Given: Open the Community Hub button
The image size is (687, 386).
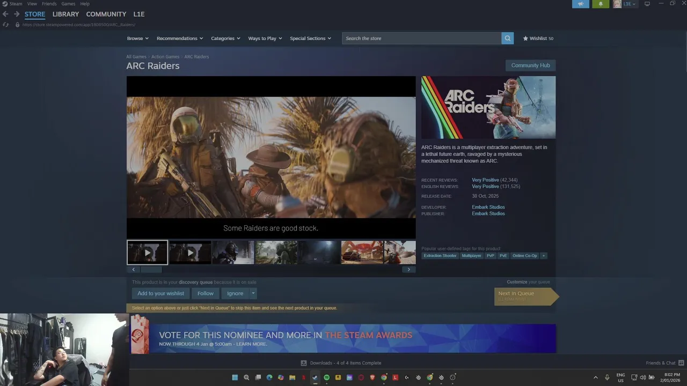Looking at the screenshot, I should pos(530,65).
